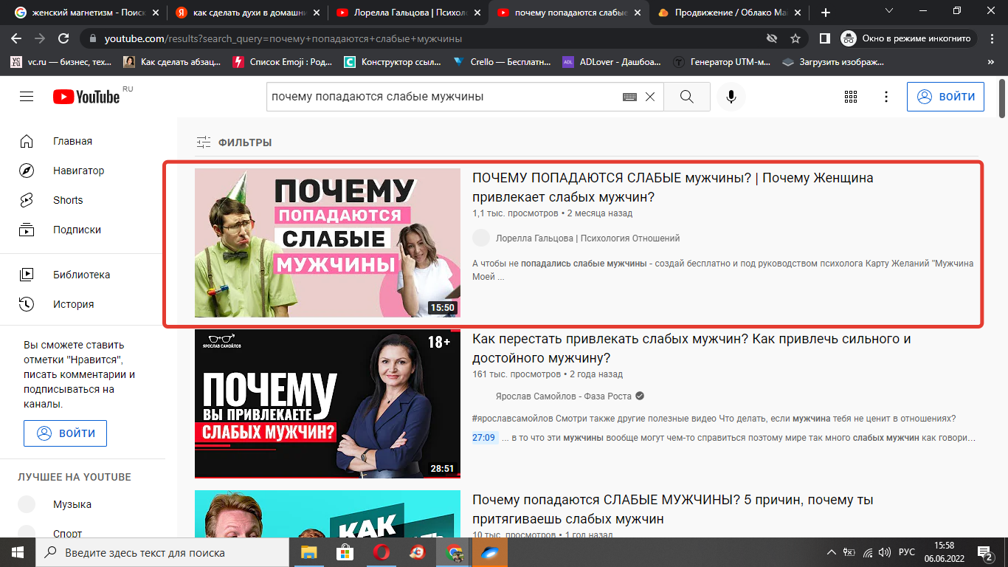Click the incognito window indicator
This screenshot has height=567, width=1008.
pos(908,38)
